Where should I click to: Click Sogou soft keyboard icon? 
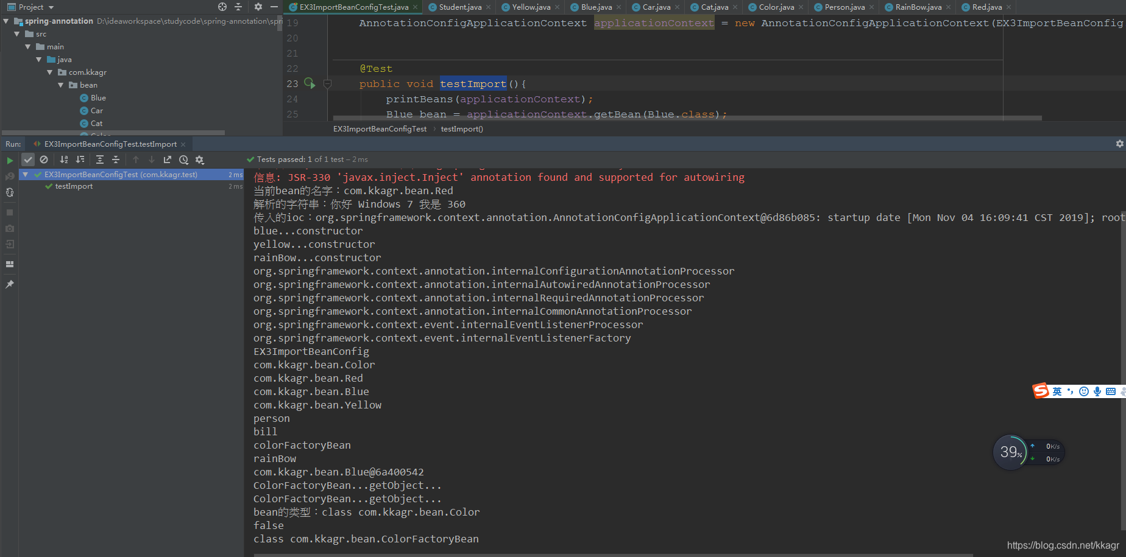[x=1111, y=391]
